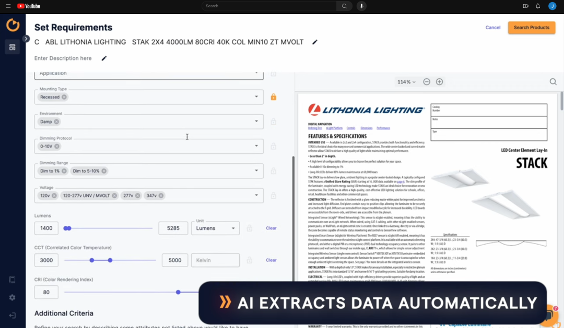Open the YouTube notifications bell
The image size is (564, 328).
[x=538, y=6]
